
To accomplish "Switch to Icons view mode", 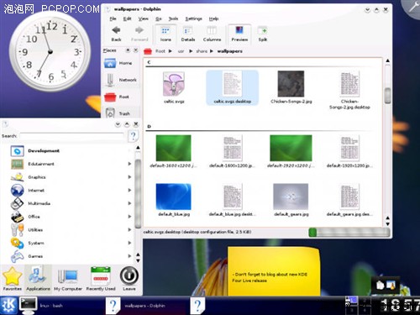I will 165,34.
